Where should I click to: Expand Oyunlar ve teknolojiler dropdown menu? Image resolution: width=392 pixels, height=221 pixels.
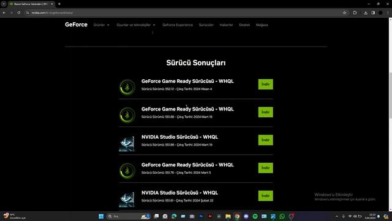[x=136, y=25]
